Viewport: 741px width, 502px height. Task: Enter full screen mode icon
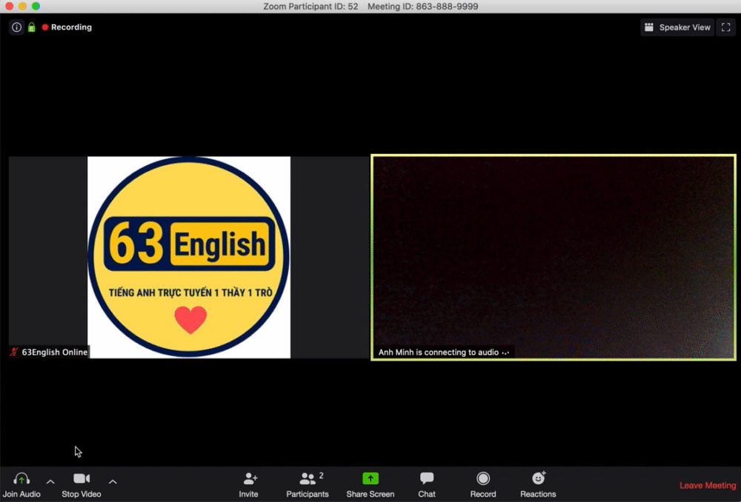point(726,27)
